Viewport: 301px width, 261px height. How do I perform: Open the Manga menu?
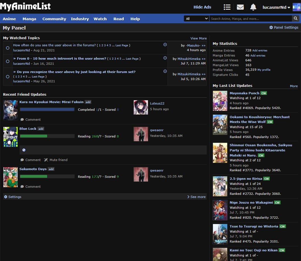pyautogui.click(x=29, y=19)
